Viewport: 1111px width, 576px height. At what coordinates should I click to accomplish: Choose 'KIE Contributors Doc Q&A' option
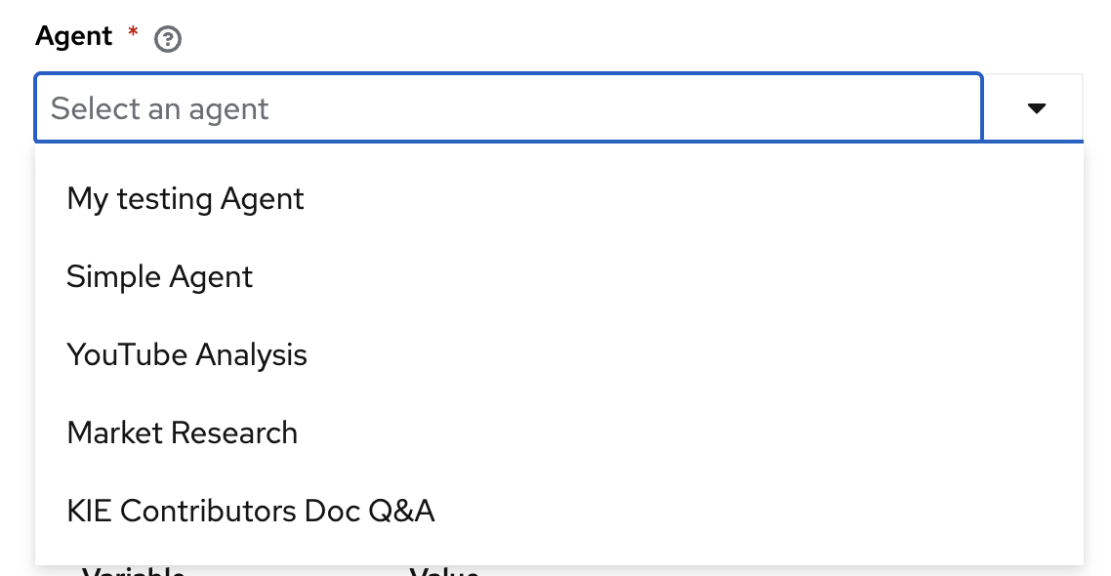(x=250, y=512)
